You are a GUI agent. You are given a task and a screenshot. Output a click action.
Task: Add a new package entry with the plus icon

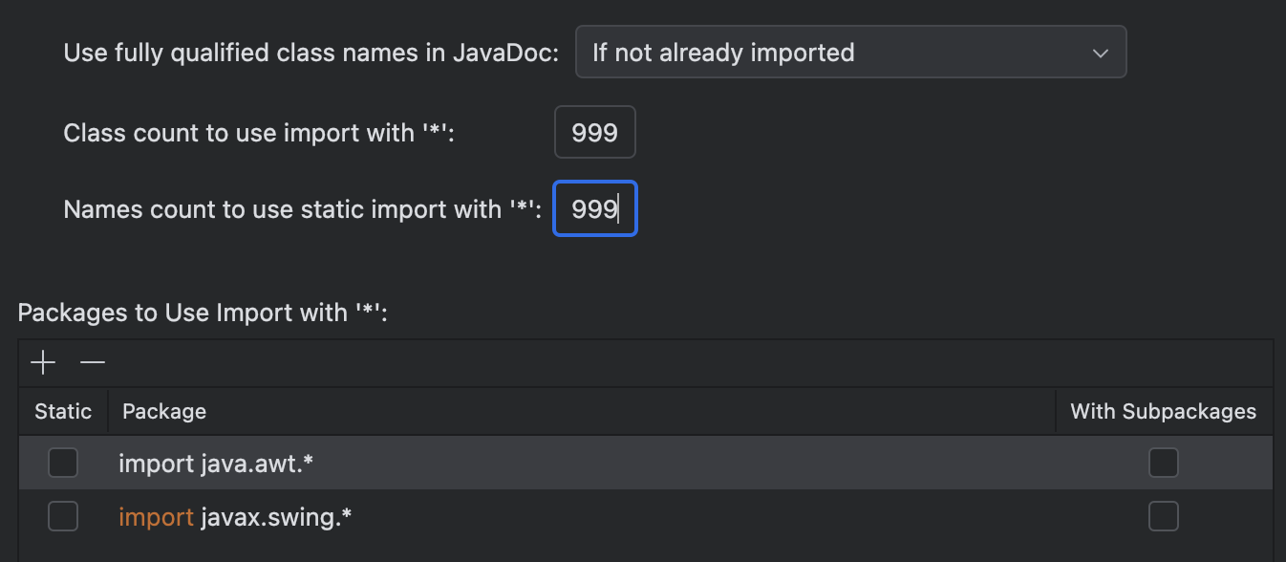pyautogui.click(x=42, y=363)
